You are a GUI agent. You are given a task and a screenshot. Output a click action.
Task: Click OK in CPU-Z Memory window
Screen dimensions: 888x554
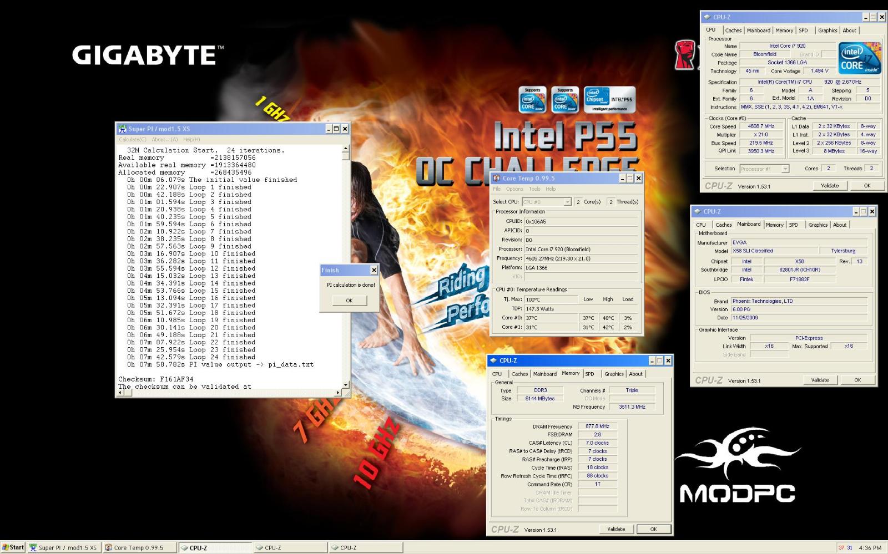(653, 529)
